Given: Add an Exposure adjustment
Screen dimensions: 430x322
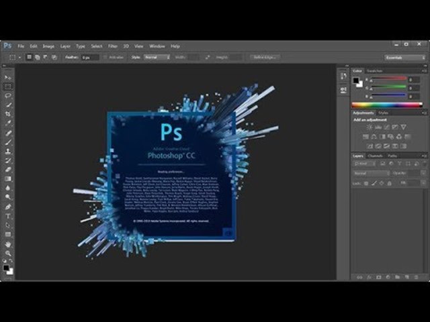Looking at the screenshot, I should [x=395, y=127].
